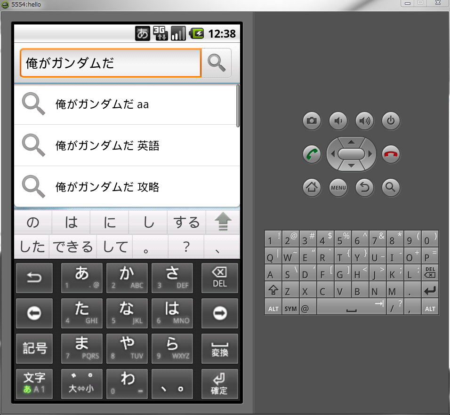Click the D-pad left arrow

pyautogui.click(x=333, y=154)
